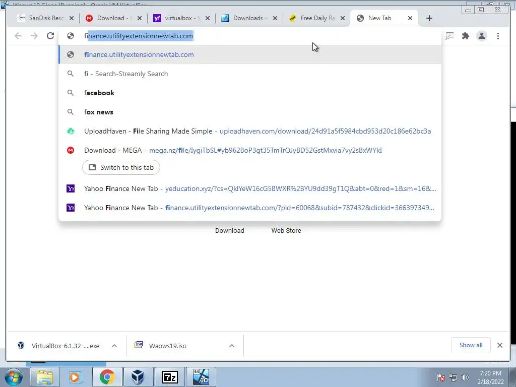
Task: Switch to the virtualbox Yahoo tab
Action: click(x=181, y=18)
